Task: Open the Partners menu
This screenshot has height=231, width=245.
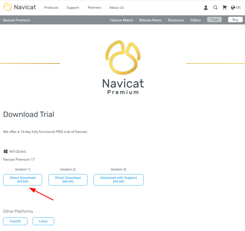Action: click(94, 8)
